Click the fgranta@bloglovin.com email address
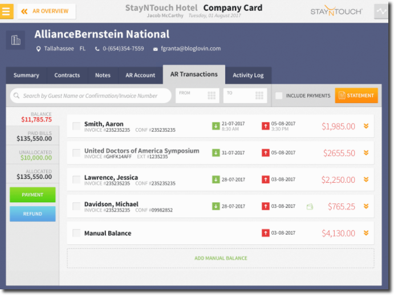Screen dimensions: 394x295 (x=190, y=49)
